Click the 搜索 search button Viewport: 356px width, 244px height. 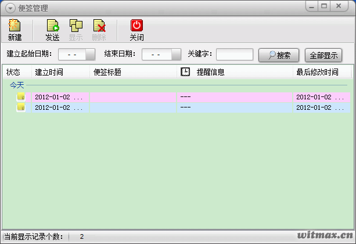pyautogui.click(x=279, y=55)
